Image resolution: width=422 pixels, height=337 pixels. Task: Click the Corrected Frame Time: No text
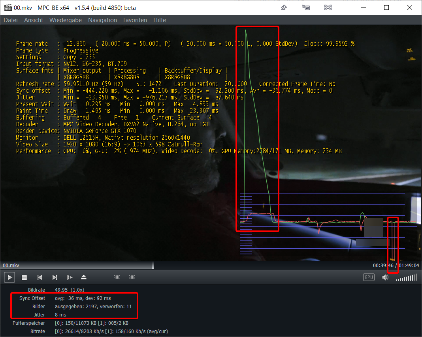pos(297,84)
